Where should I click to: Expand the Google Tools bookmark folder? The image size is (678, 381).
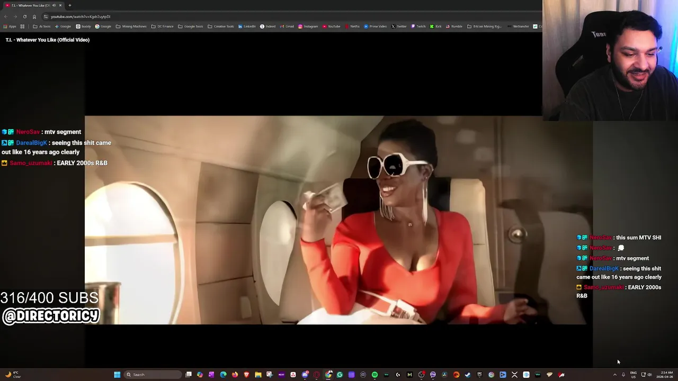[x=191, y=26]
